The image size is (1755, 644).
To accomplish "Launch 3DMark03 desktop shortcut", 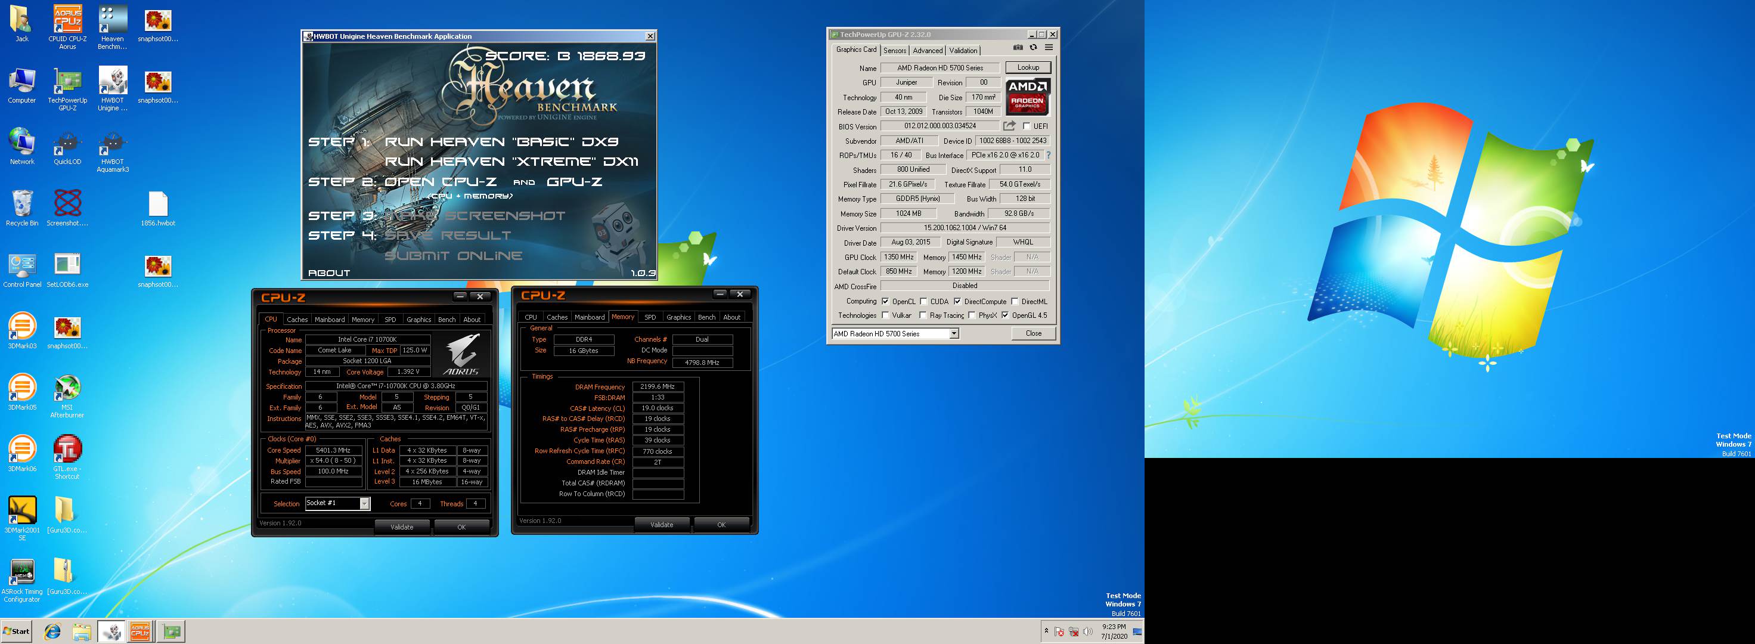I will tap(22, 331).
